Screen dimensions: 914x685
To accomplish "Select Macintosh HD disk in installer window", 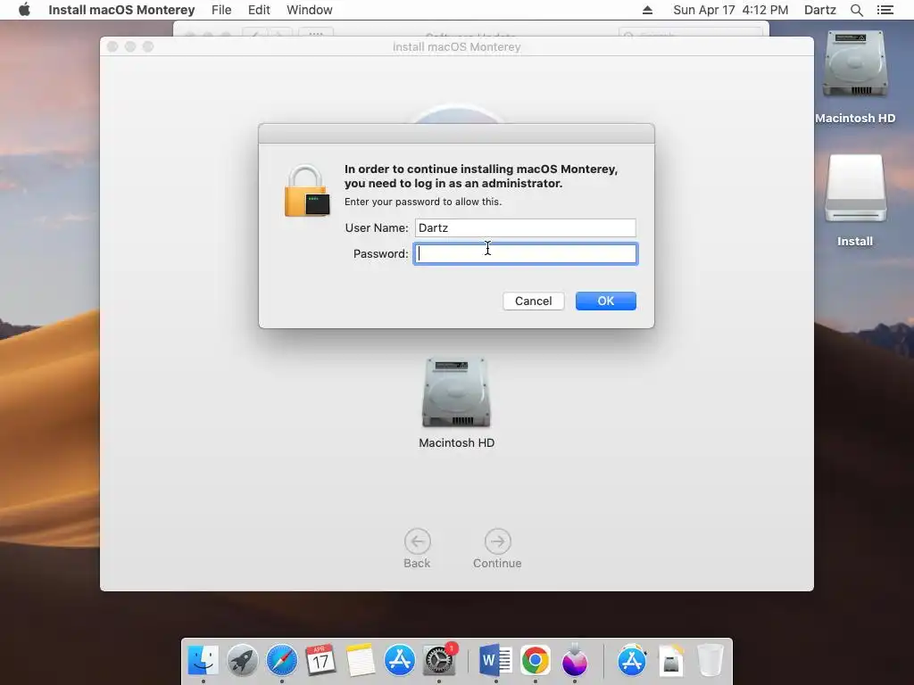I will [x=456, y=402].
